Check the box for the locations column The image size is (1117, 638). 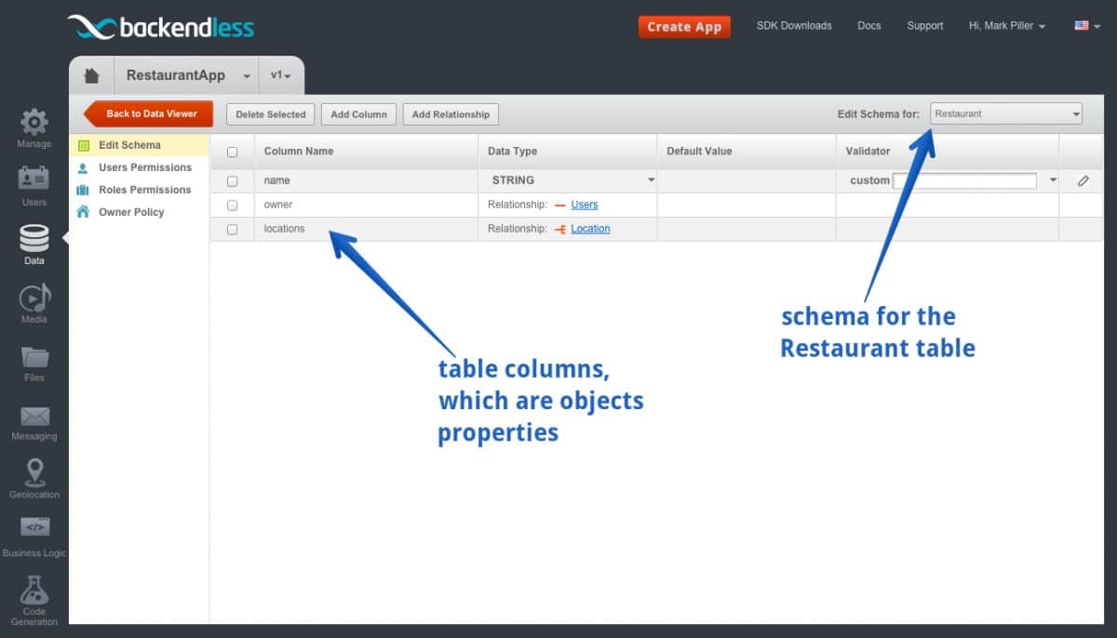[233, 229]
